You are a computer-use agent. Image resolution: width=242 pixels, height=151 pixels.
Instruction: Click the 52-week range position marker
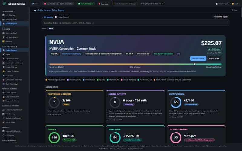[194, 64]
